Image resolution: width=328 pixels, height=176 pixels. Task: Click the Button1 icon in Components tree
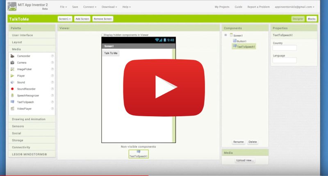(235, 41)
